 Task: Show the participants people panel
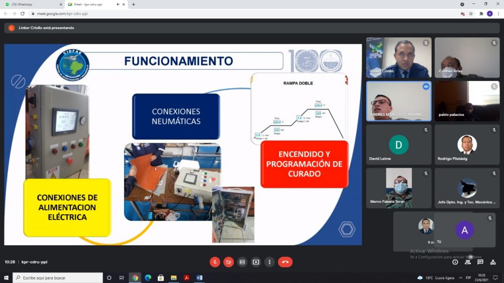[468, 262]
